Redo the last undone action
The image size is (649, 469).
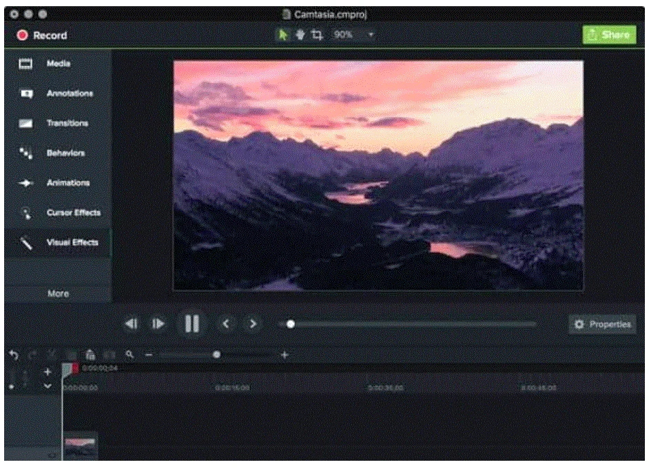tap(32, 355)
